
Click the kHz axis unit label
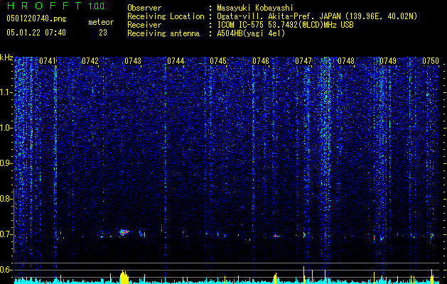click(6, 58)
